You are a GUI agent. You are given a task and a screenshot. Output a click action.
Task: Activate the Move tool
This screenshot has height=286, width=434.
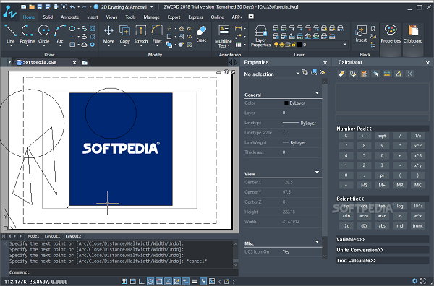click(x=109, y=34)
